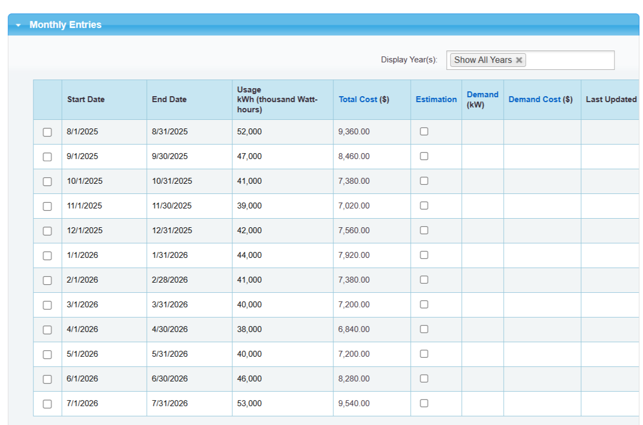The image size is (643, 425).
Task: Select the row checkbox for 12/1/2025
Action: click(x=47, y=230)
